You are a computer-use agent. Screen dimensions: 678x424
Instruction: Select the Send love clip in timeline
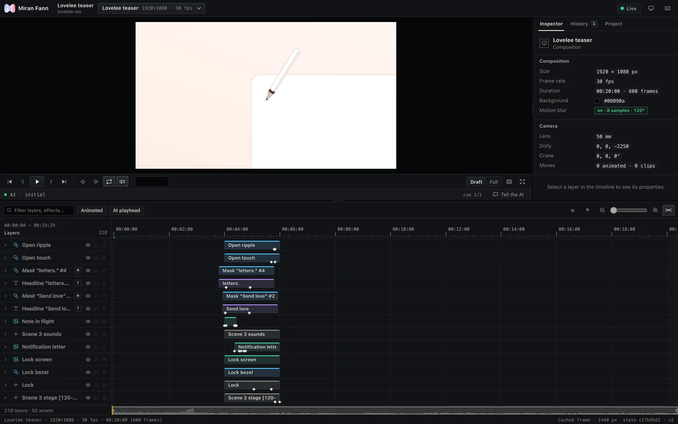250,309
